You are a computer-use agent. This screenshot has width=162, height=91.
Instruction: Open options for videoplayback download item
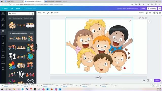116,85
